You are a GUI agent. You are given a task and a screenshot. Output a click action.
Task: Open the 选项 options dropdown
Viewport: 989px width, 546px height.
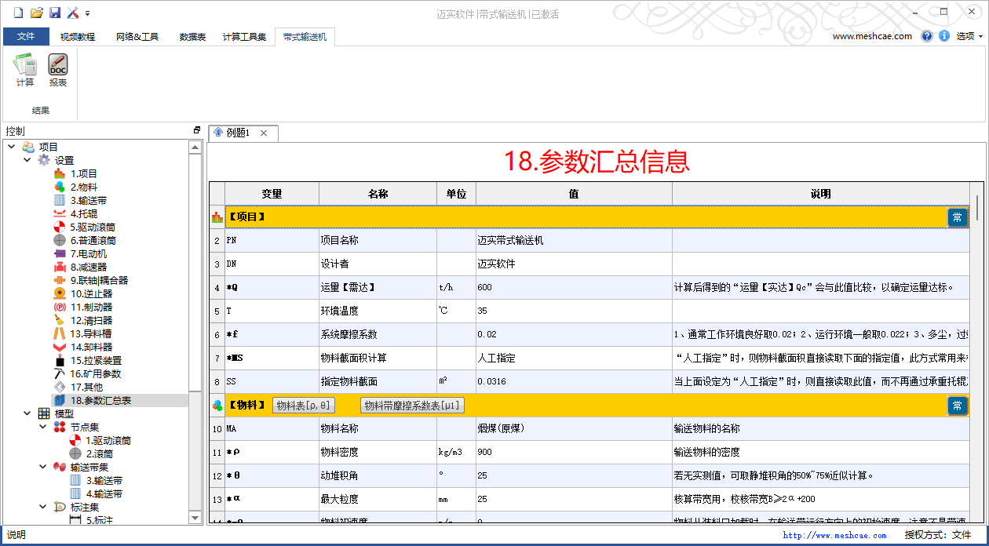point(969,36)
